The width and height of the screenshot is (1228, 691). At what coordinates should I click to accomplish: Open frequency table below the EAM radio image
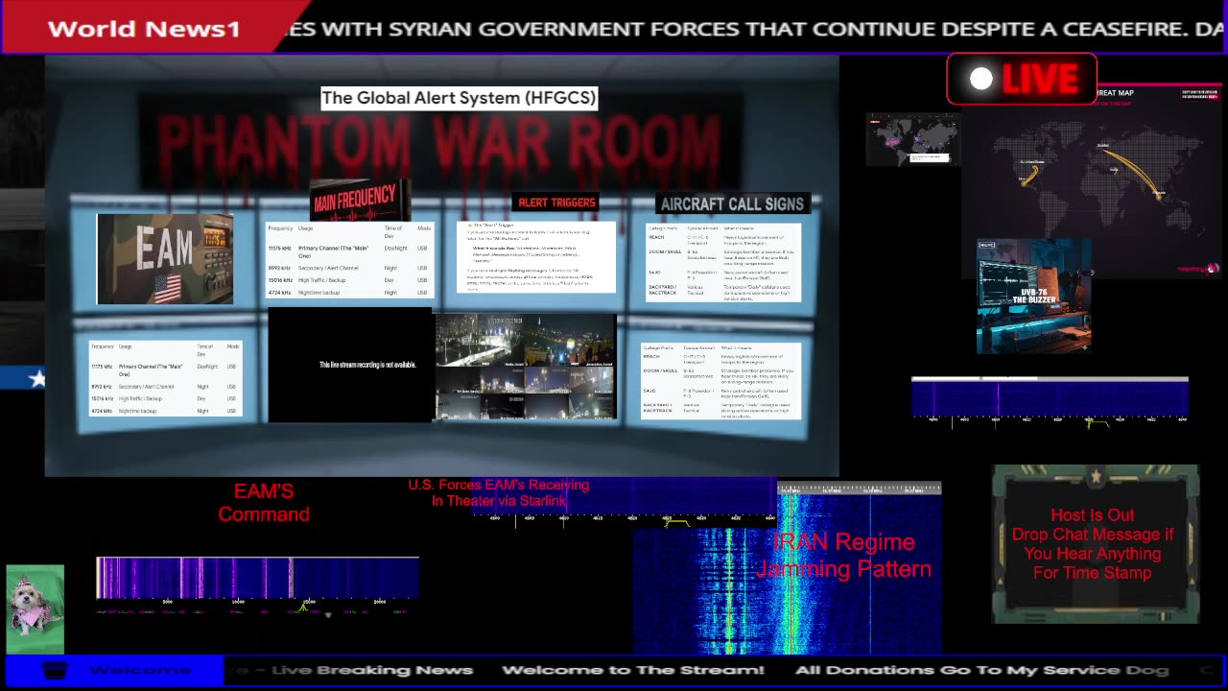tap(165, 378)
